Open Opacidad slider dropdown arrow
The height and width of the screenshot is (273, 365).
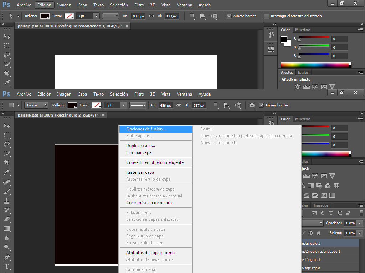coord(360,223)
